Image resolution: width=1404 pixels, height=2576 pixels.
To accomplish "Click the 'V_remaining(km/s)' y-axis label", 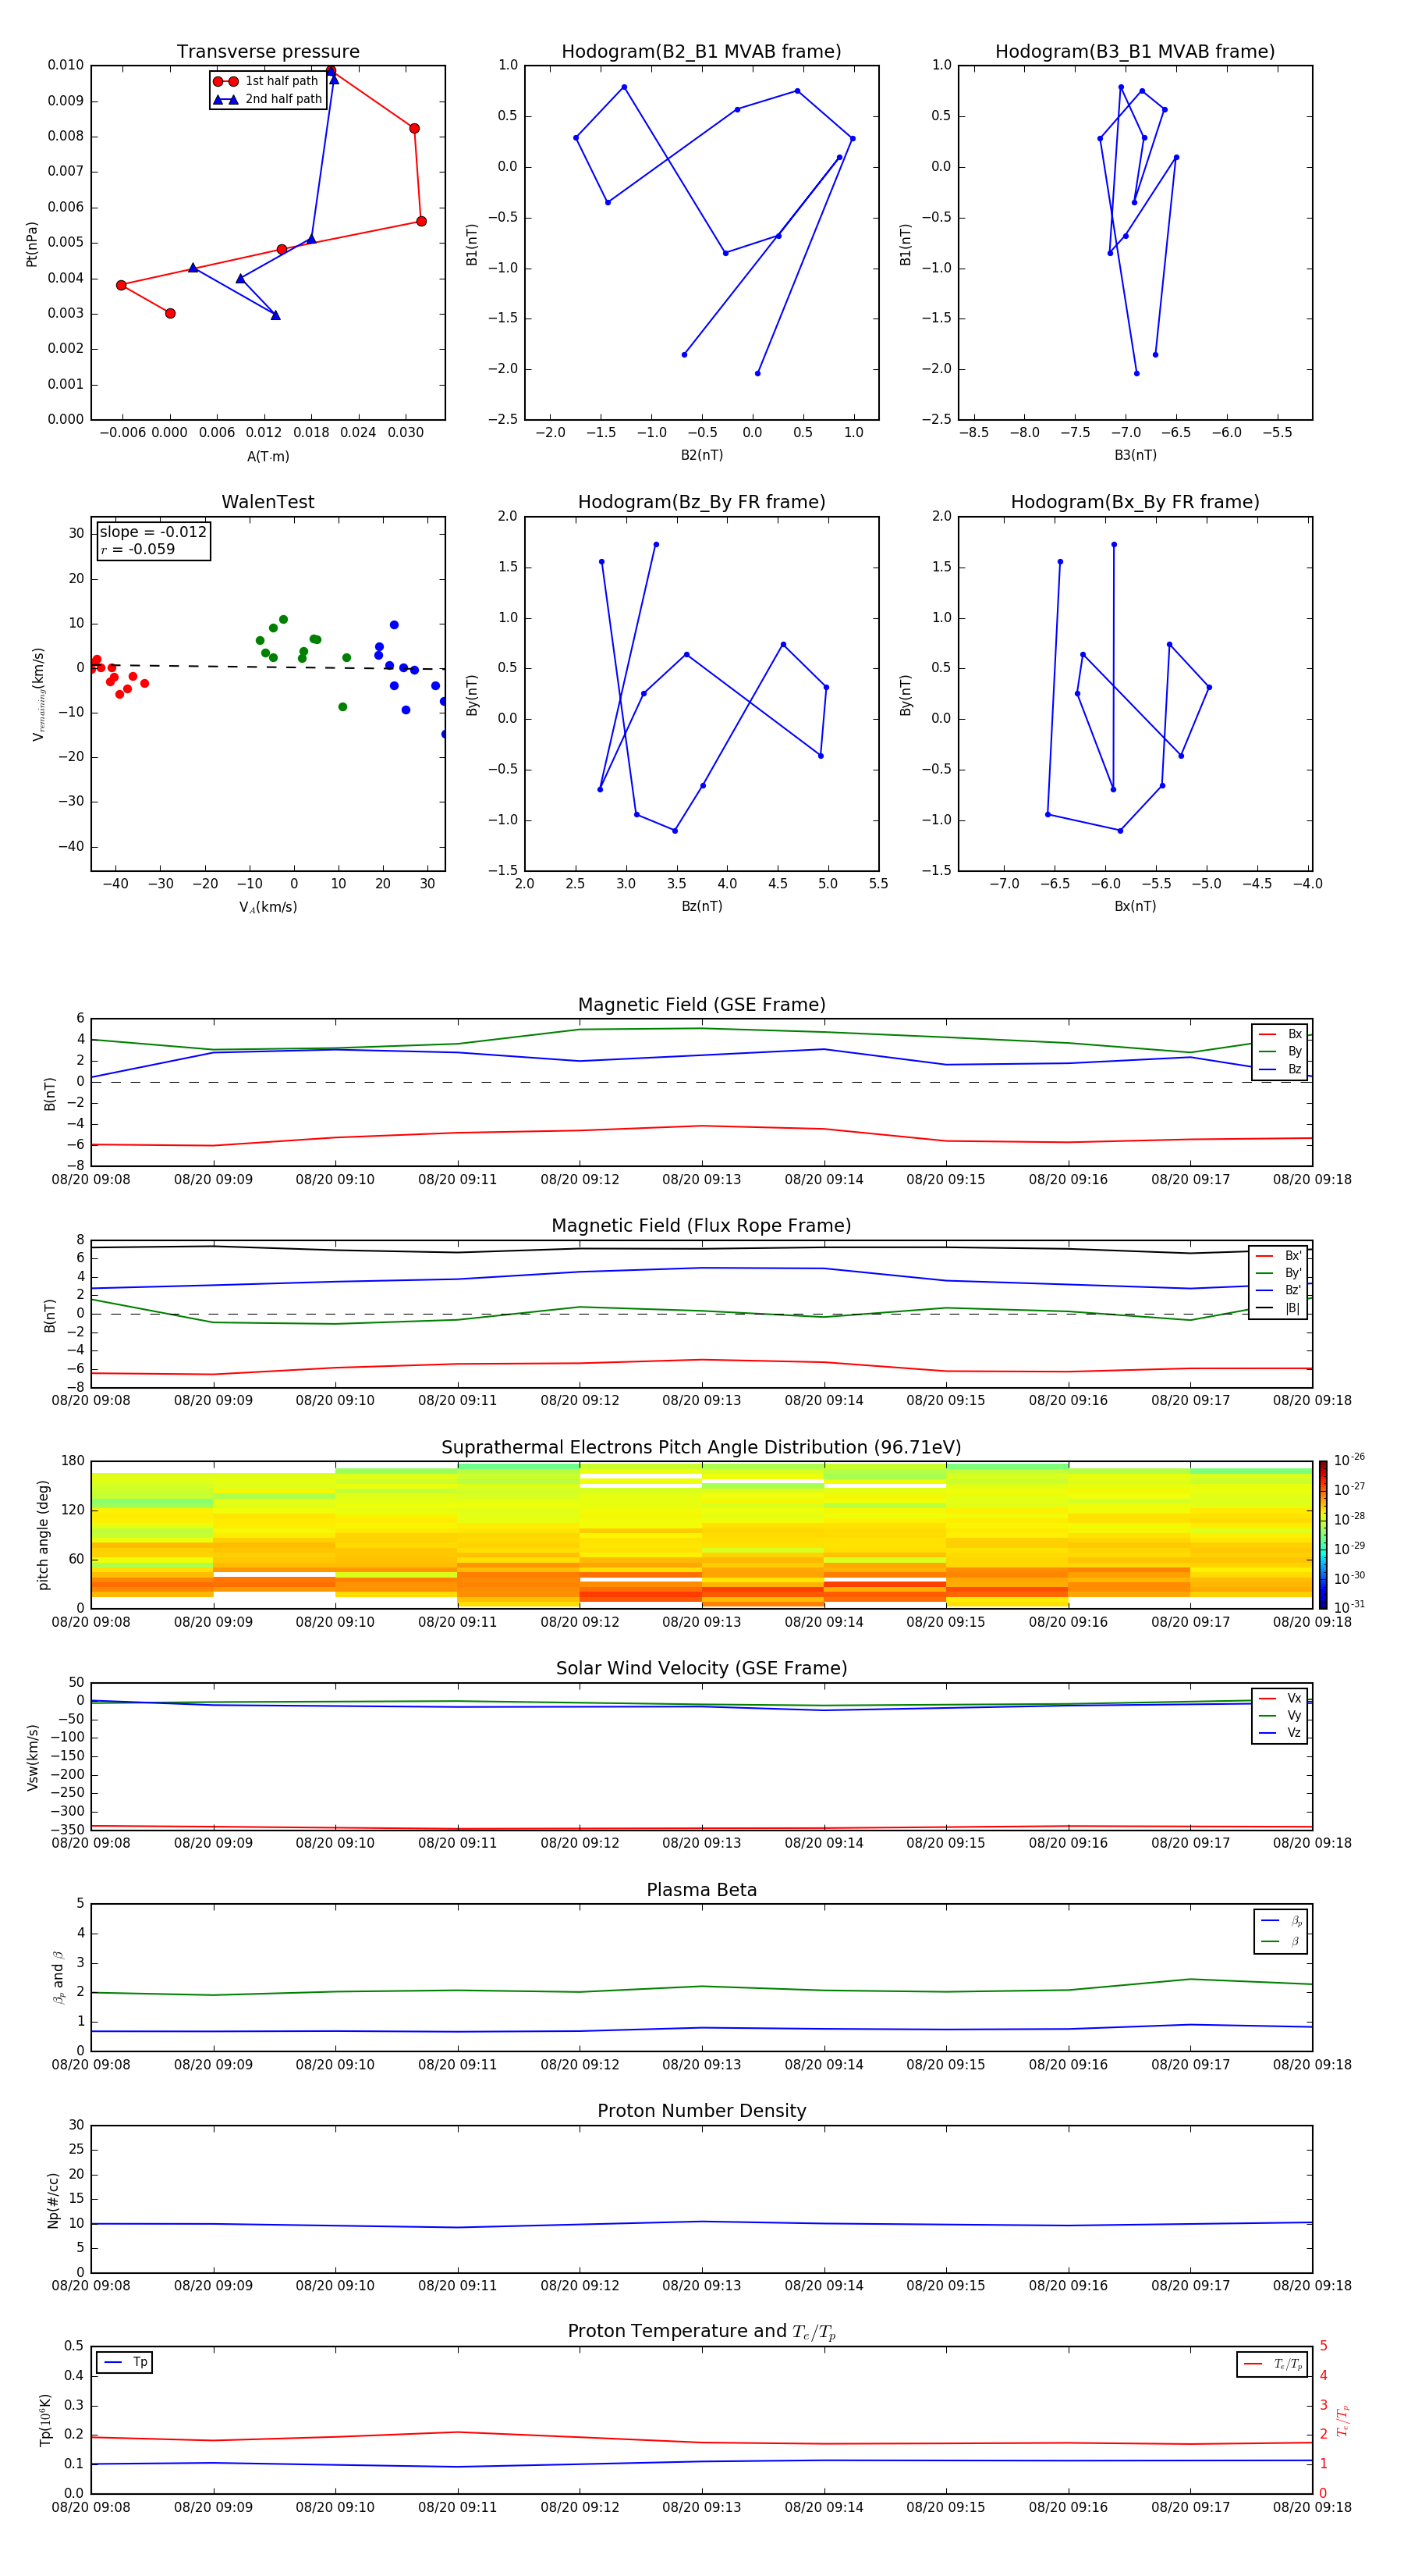I will [38, 694].
